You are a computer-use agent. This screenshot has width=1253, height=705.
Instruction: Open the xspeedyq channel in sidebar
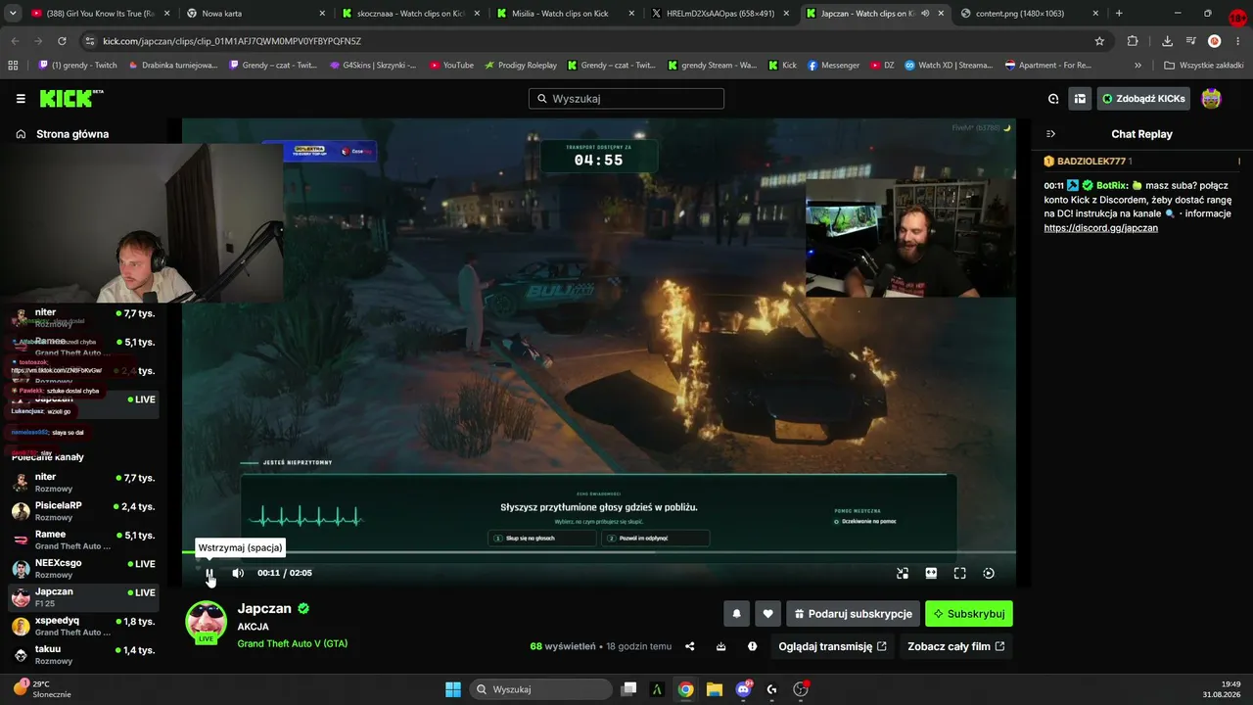(x=83, y=626)
